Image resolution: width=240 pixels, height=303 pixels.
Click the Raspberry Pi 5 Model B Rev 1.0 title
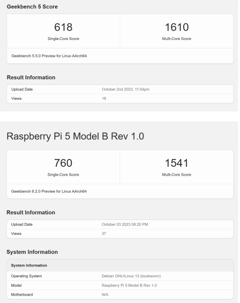[x=75, y=136]
